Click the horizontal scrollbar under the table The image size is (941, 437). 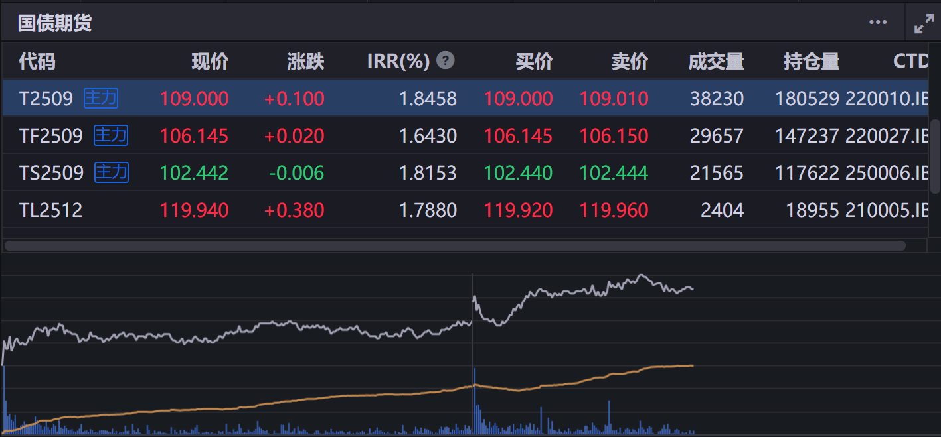455,245
